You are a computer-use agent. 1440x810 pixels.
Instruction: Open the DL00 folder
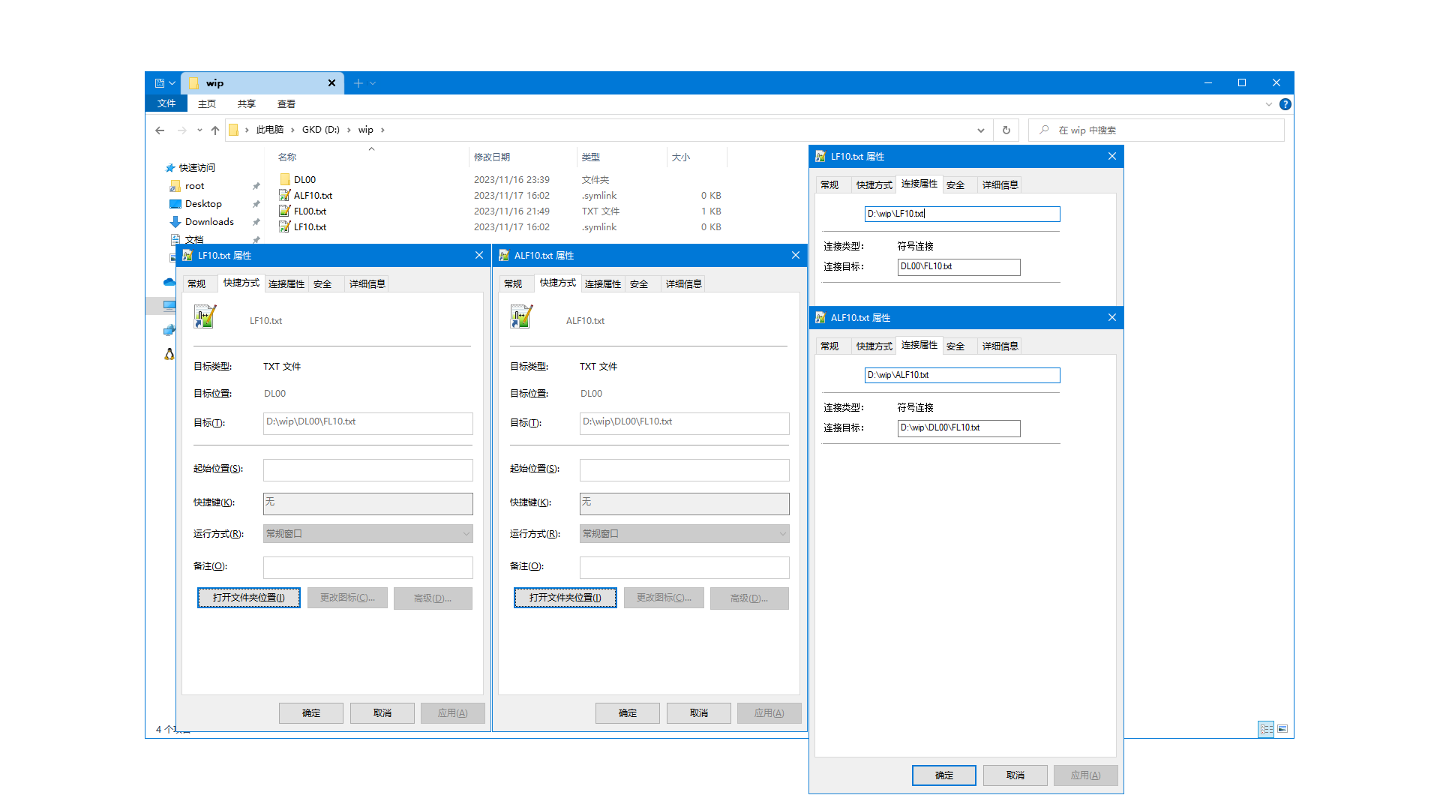(304, 179)
